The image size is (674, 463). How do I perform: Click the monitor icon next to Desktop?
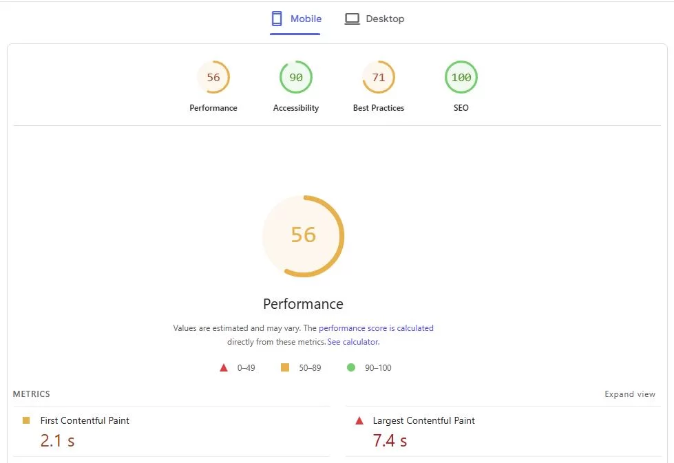point(352,19)
